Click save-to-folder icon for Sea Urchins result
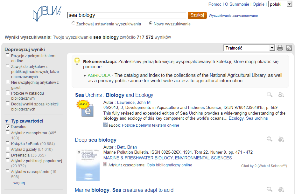This screenshot has width=295, height=194. point(281,95)
